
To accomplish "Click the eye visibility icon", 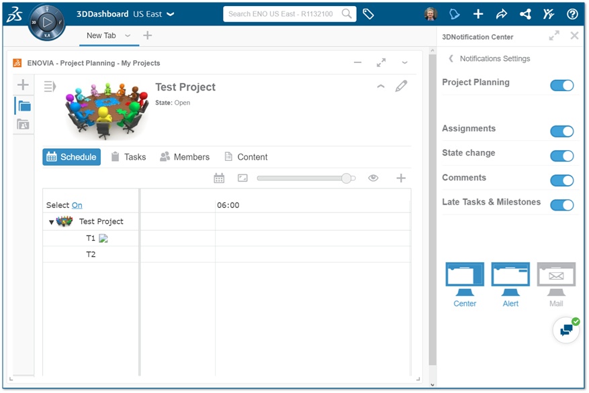I will pos(373,178).
